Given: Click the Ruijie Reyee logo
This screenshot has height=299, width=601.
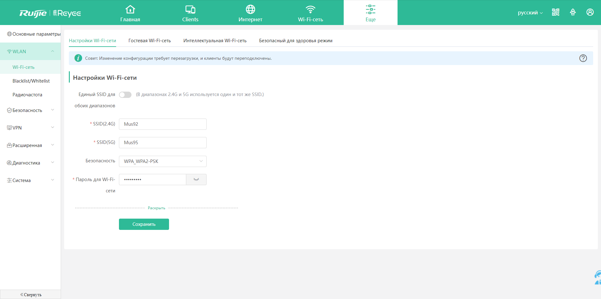Looking at the screenshot, I should (50, 13).
